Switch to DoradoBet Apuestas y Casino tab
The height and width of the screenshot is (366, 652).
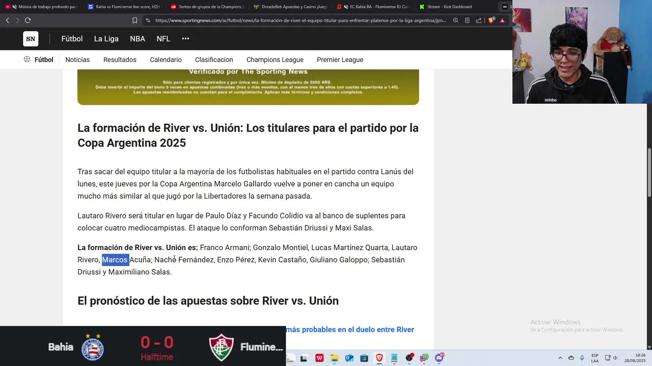tap(290, 7)
